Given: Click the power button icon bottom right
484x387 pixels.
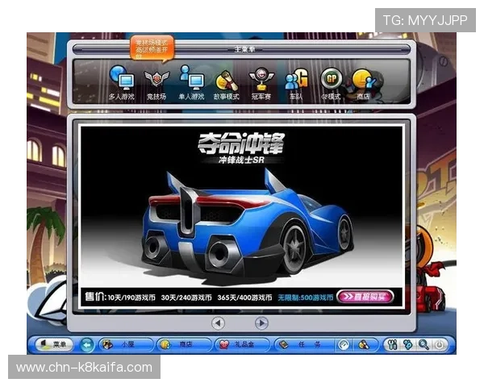Looking at the screenshot, I should [439, 344].
